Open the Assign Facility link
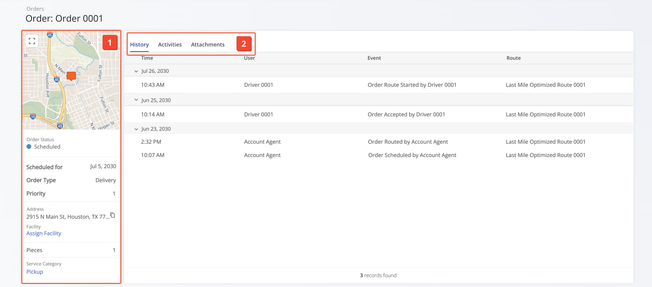Viewport: 652px width, 287px height. (x=44, y=233)
